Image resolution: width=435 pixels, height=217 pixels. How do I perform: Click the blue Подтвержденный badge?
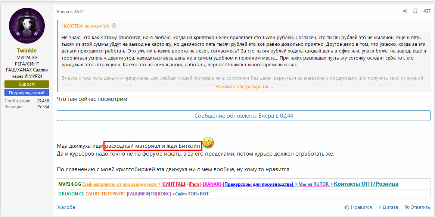27,93
